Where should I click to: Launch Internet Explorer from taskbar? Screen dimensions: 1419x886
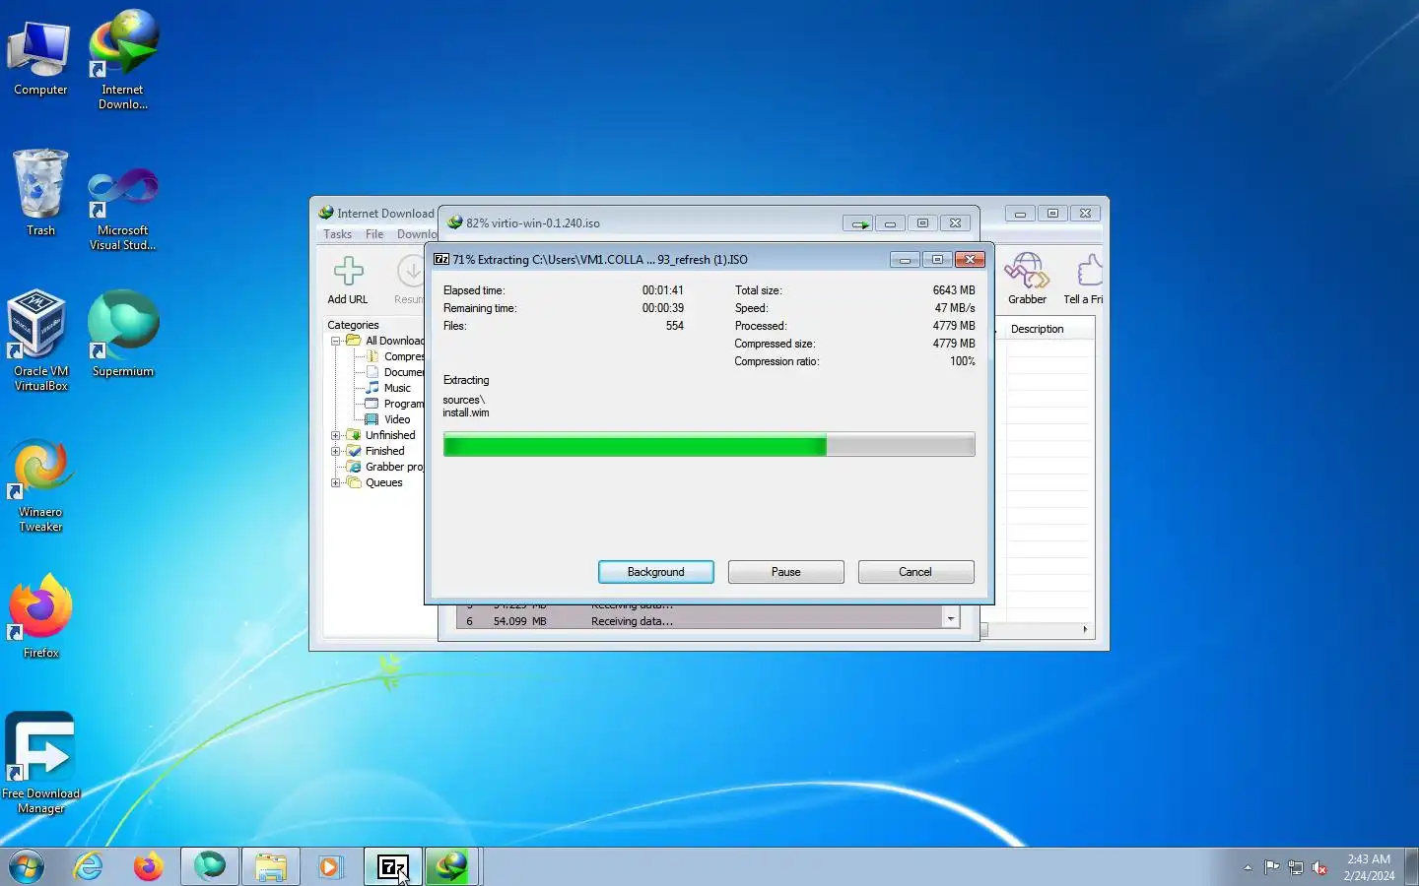point(89,866)
